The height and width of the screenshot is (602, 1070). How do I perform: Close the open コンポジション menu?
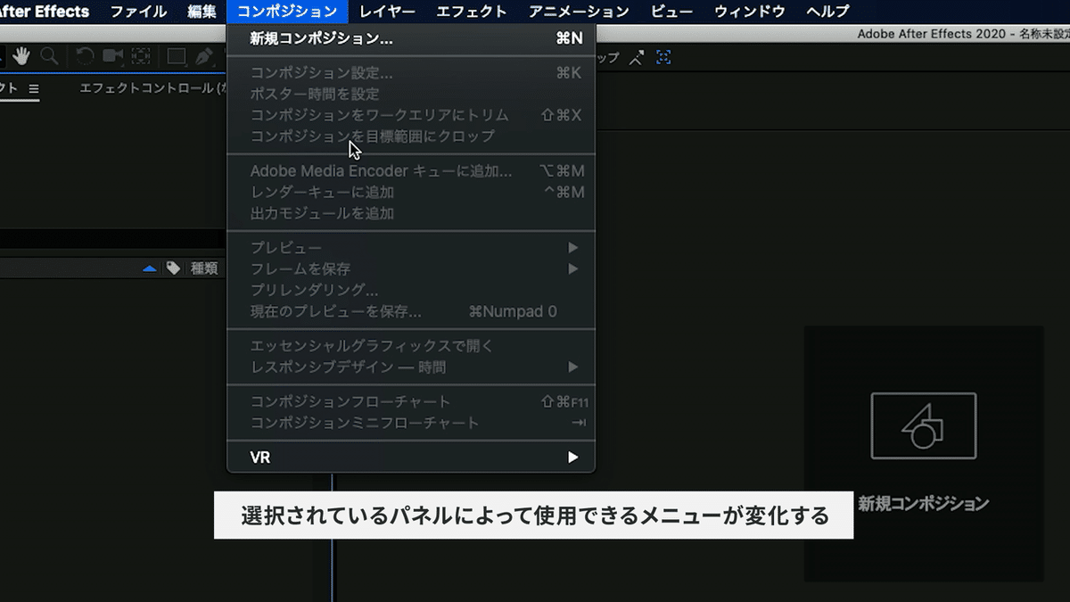(287, 12)
